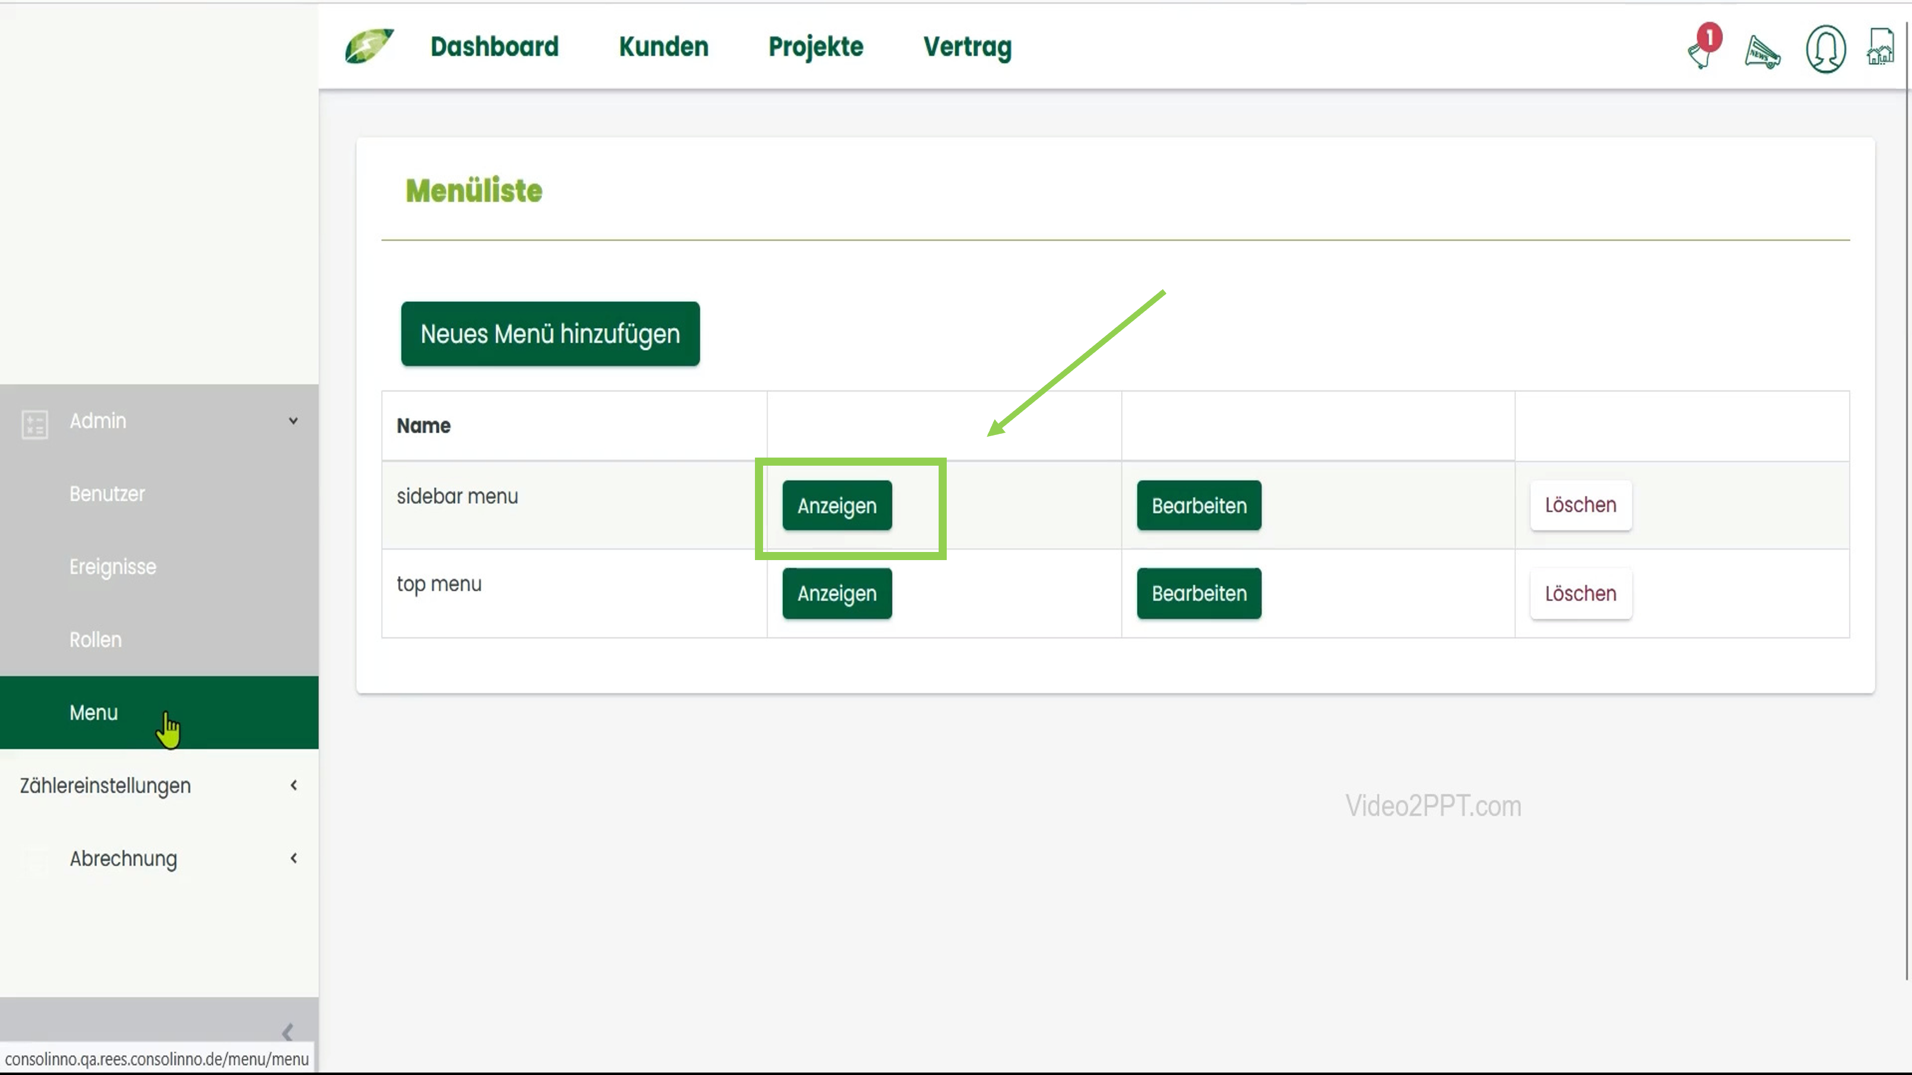This screenshot has width=1912, height=1075.
Task: Click the news megaphone icon
Action: pos(1762,53)
